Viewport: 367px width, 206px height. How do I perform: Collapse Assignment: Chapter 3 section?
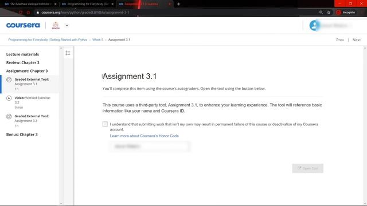click(x=27, y=71)
